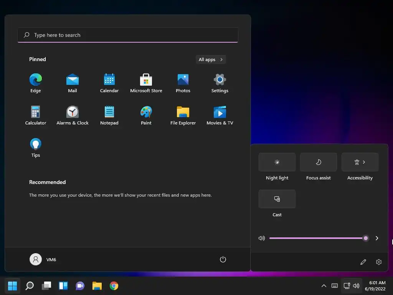This screenshot has height=295, width=393.
Task: Edit quick settings with the pencil icon
Action: click(363, 262)
